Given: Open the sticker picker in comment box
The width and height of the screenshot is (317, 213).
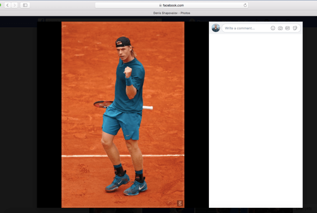Looking at the screenshot, I should [295, 28].
